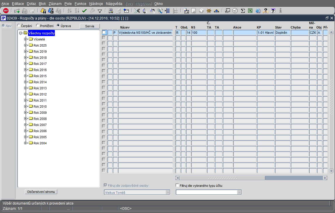Expand the Rok 2019 folder
This screenshot has height=213, width=335.
[x=26, y=51]
